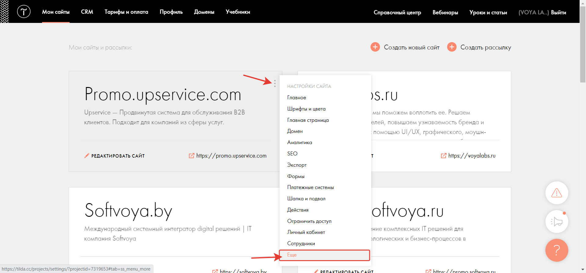This screenshot has height=273, width=586.
Task: Select Ограничить доступ menu item
Action: [309, 221]
